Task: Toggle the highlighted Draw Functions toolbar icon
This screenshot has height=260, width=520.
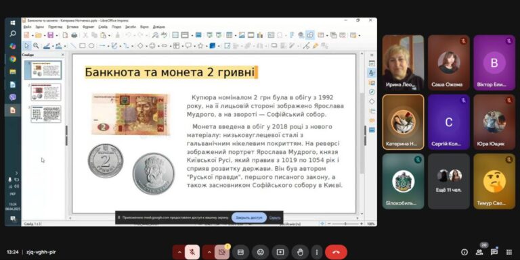Action: tap(309, 35)
